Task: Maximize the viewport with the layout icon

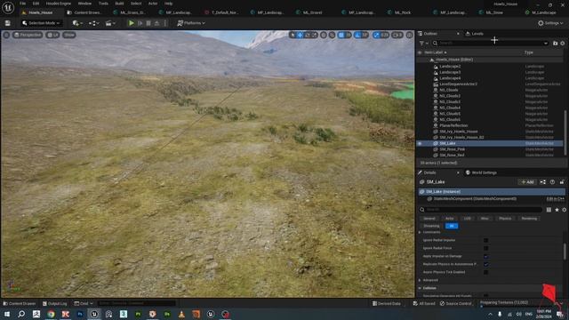Action: 409,36
